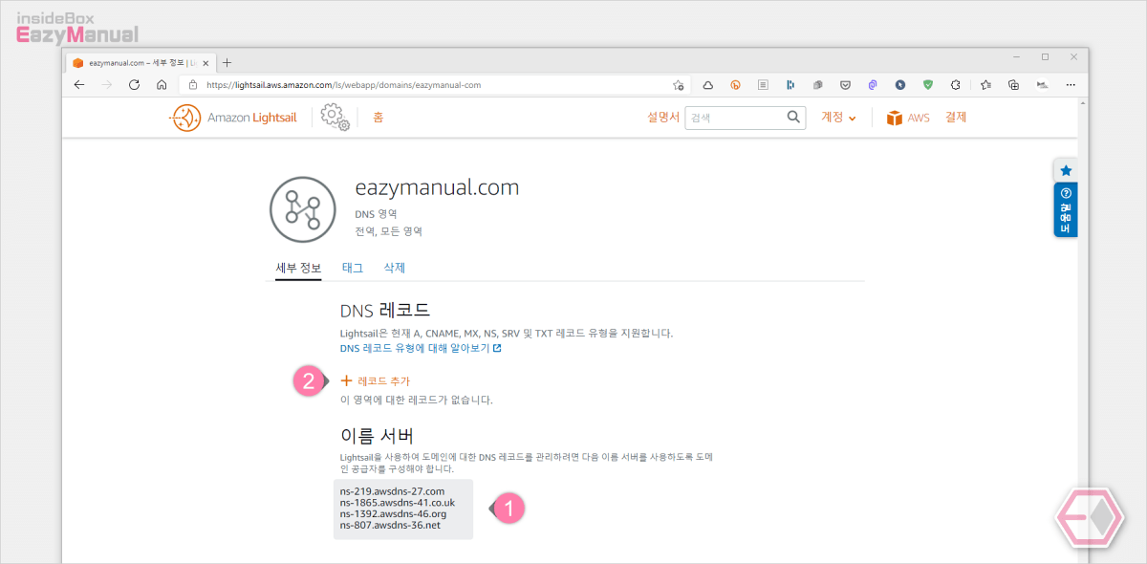Image resolution: width=1147 pixels, height=564 pixels.
Task: Open the Collections icon
Action: [1014, 84]
